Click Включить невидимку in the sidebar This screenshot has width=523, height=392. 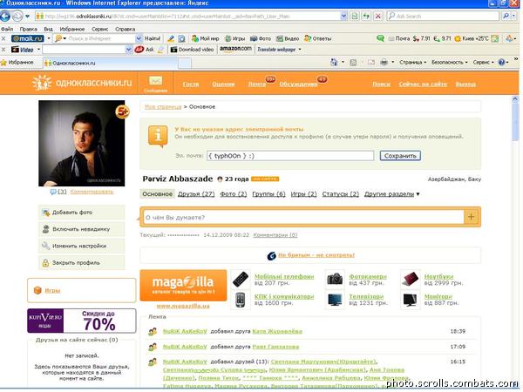point(81,229)
